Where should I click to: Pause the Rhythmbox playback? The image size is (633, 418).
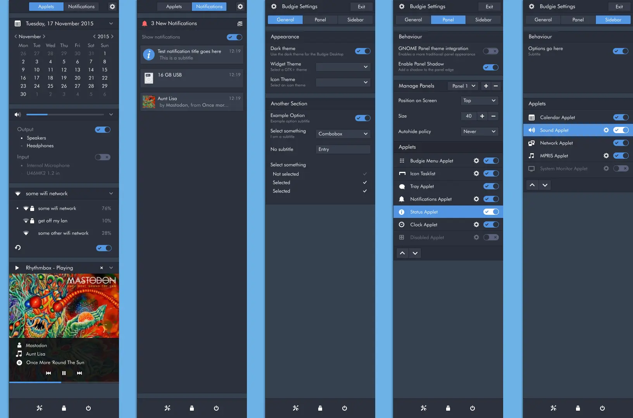(64, 373)
